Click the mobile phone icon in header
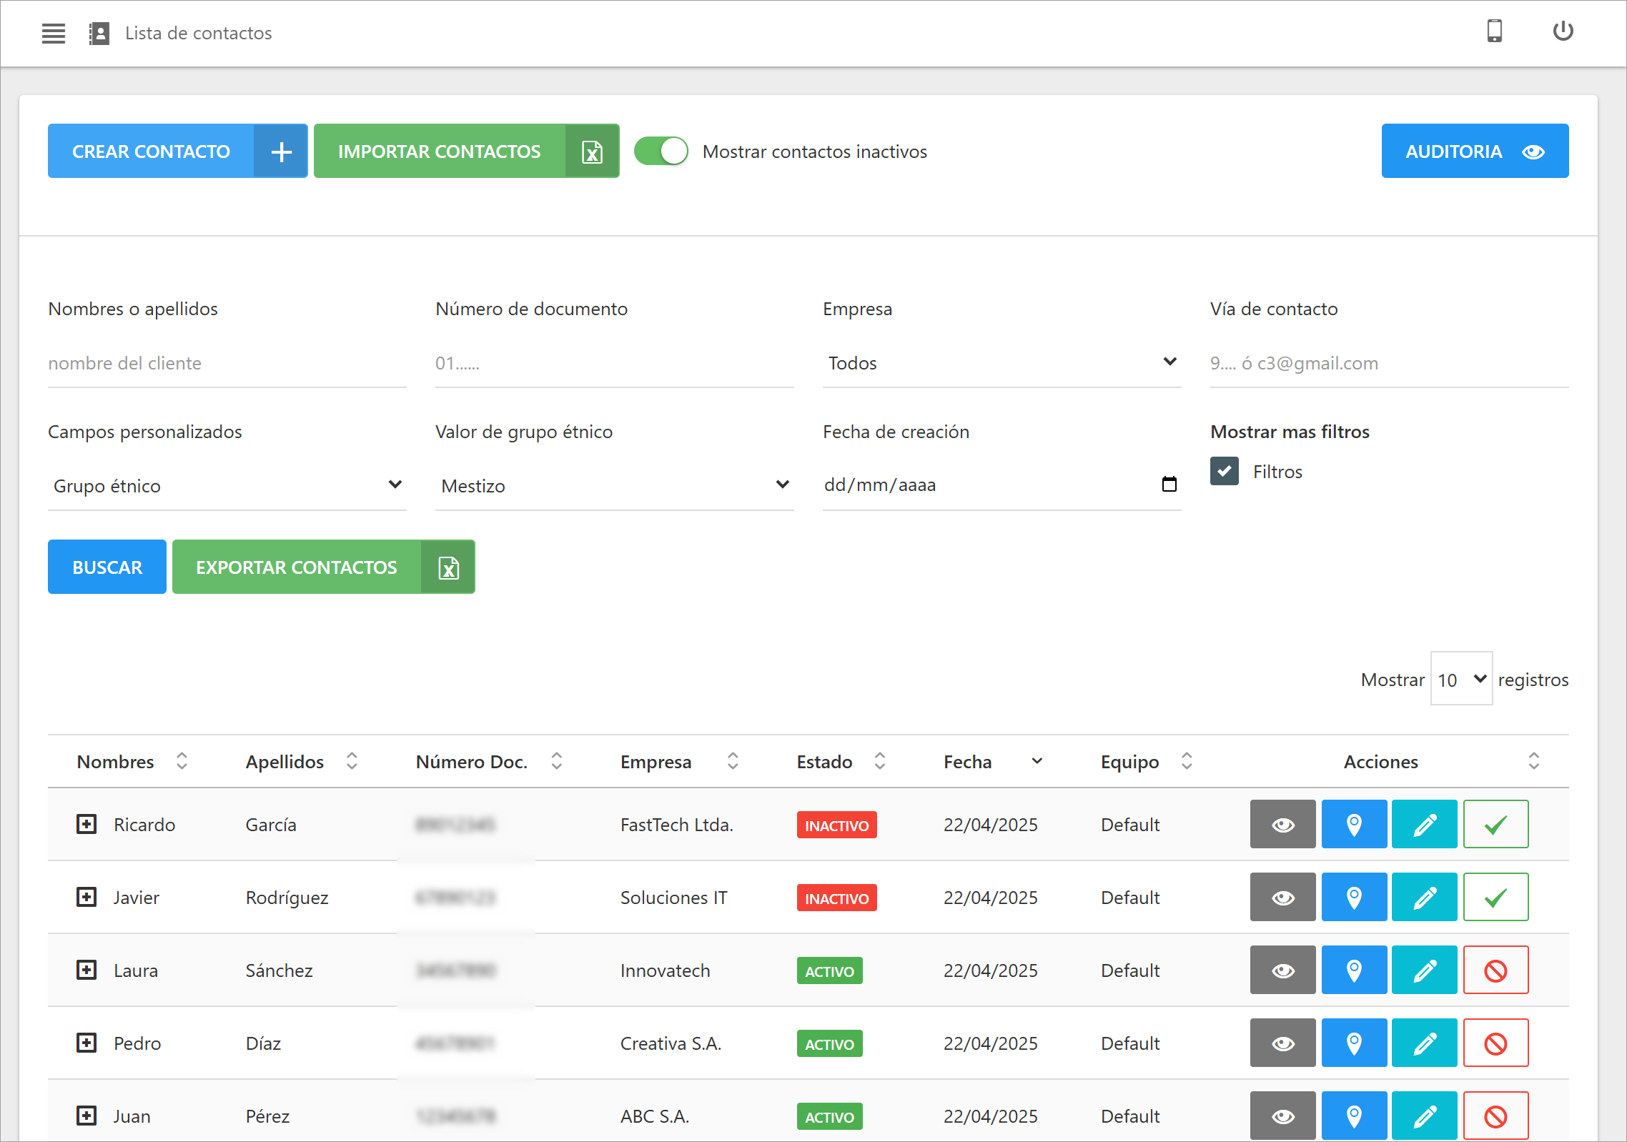Viewport: 1627px width, 1142px height. coord(1494,31)
